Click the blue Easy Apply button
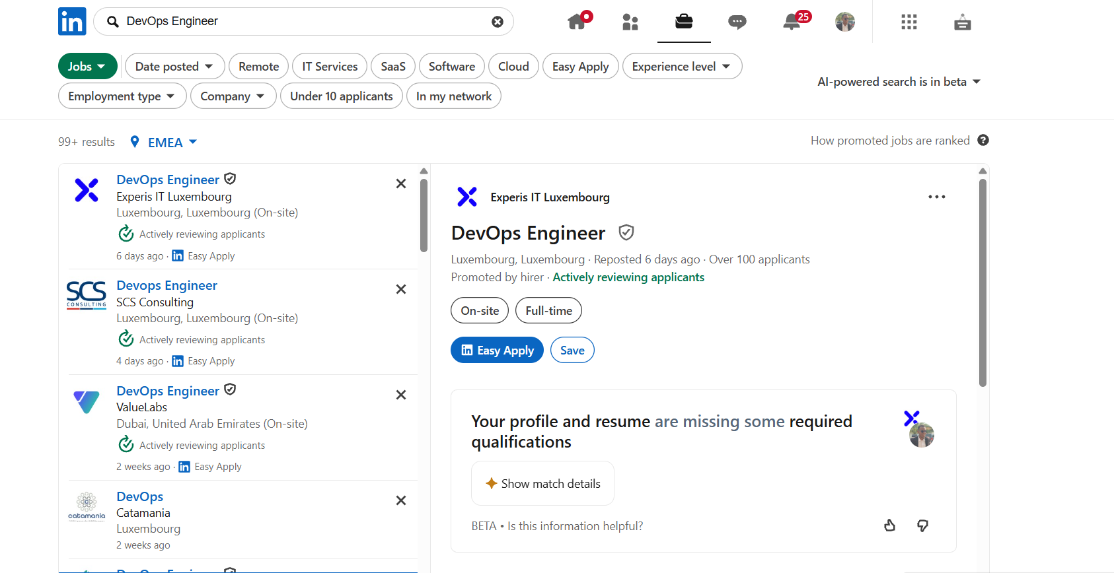This screenshot has height=573, width=1114. (497, 350)
